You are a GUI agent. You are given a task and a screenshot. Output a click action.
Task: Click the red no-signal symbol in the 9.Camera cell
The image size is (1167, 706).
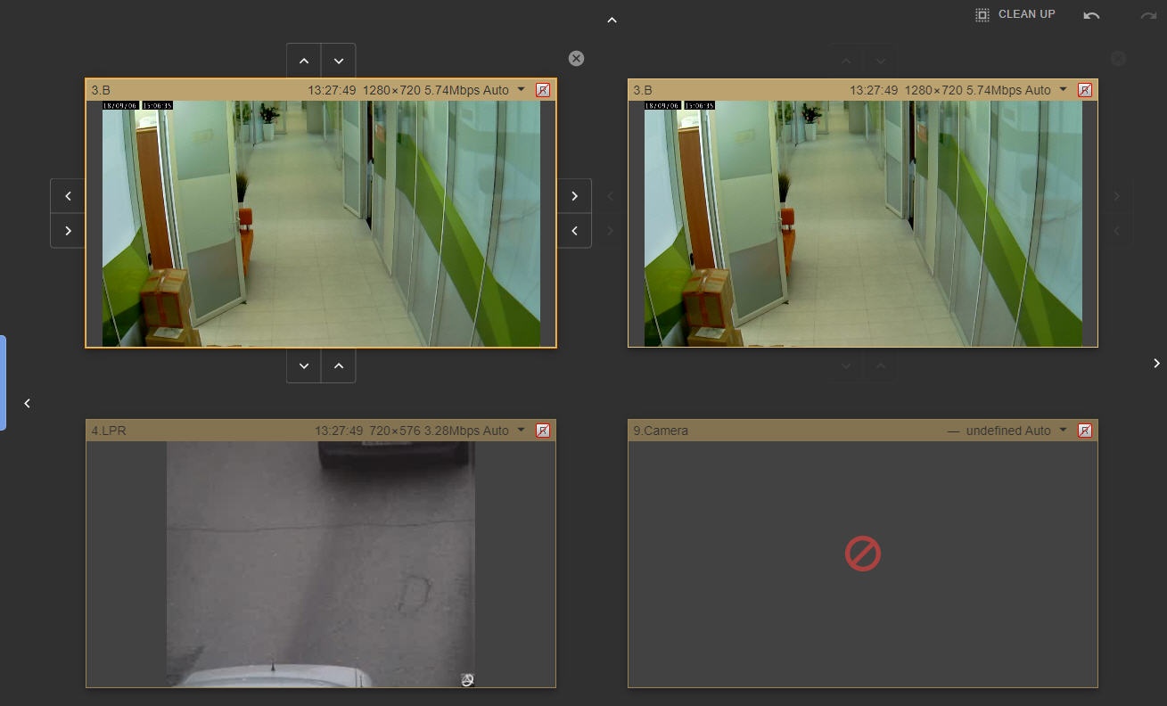pos(863,554)
